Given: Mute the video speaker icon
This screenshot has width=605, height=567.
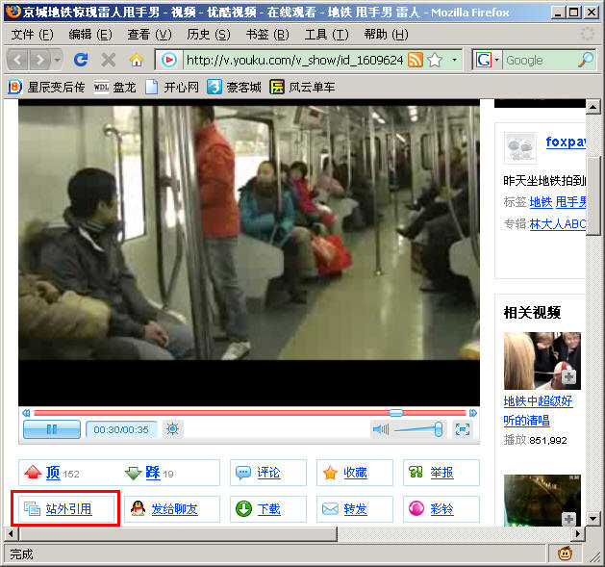Looking at the screenshot, I should point(380,429).
